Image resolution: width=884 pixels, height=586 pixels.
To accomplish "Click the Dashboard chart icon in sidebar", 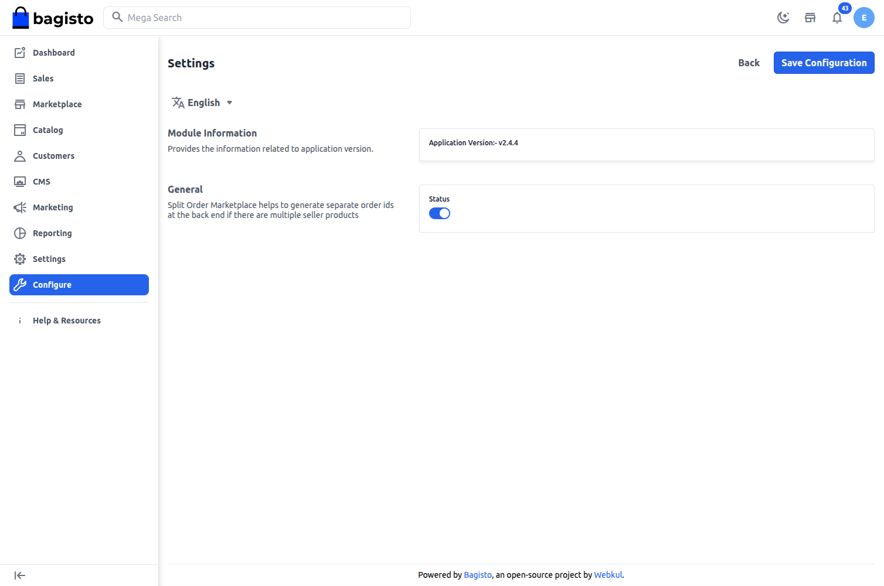I will [20, 53].
